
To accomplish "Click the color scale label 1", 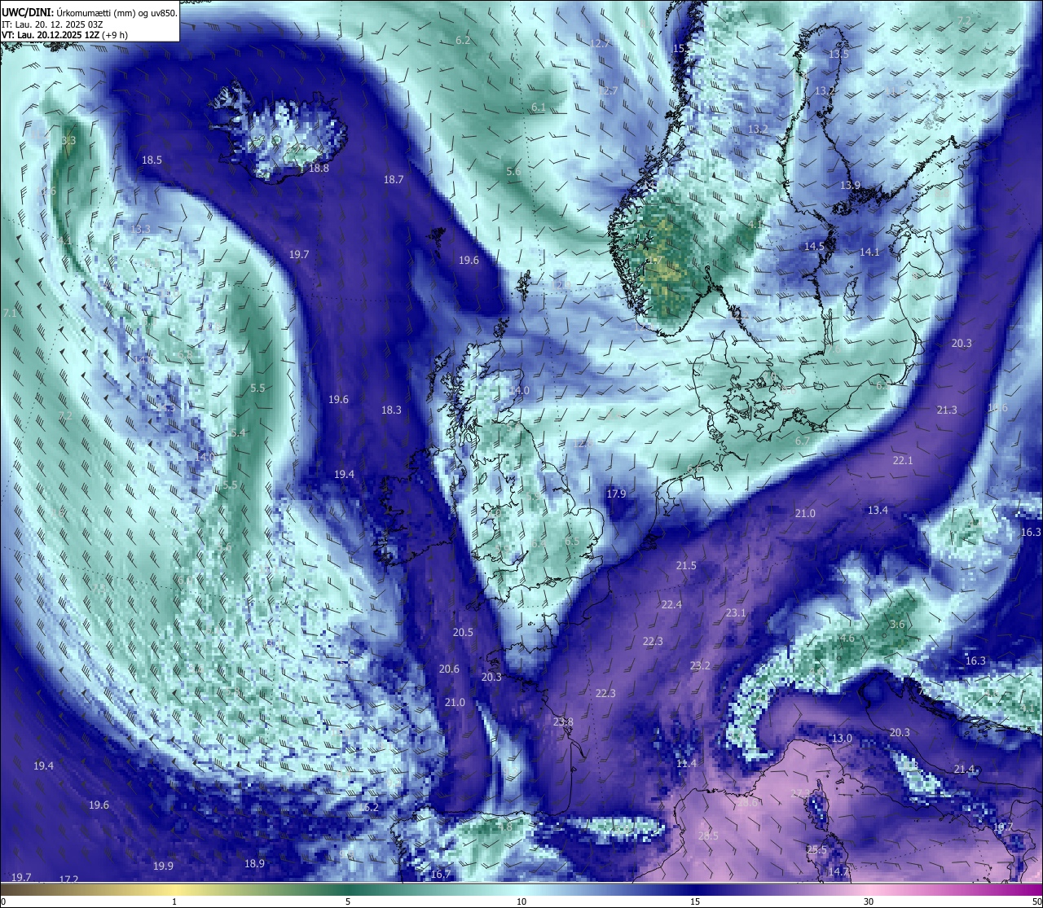I will click(174, 901).
